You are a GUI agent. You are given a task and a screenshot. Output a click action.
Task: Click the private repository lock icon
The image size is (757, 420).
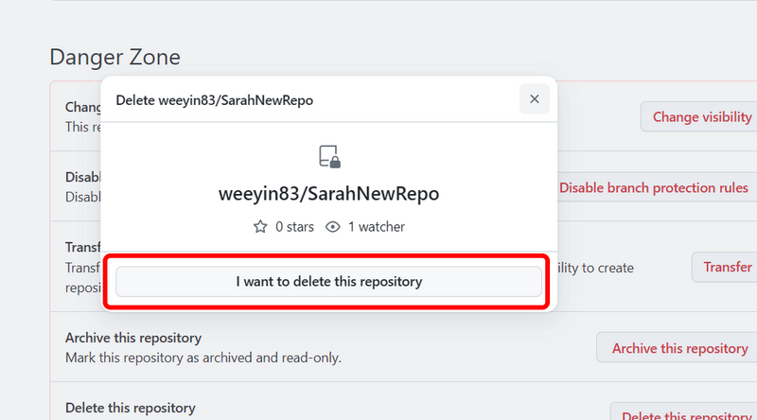[329, 156]
